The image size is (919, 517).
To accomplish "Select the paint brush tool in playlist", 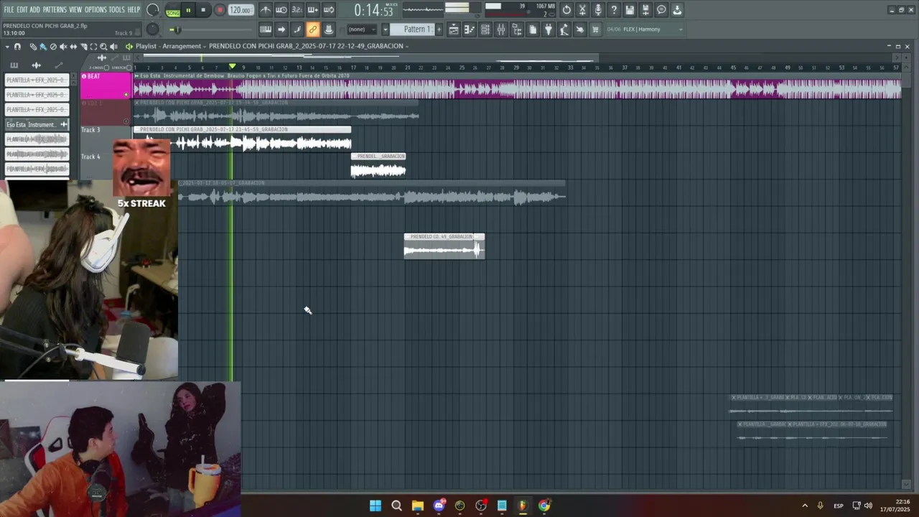I will tap(43, 47).
